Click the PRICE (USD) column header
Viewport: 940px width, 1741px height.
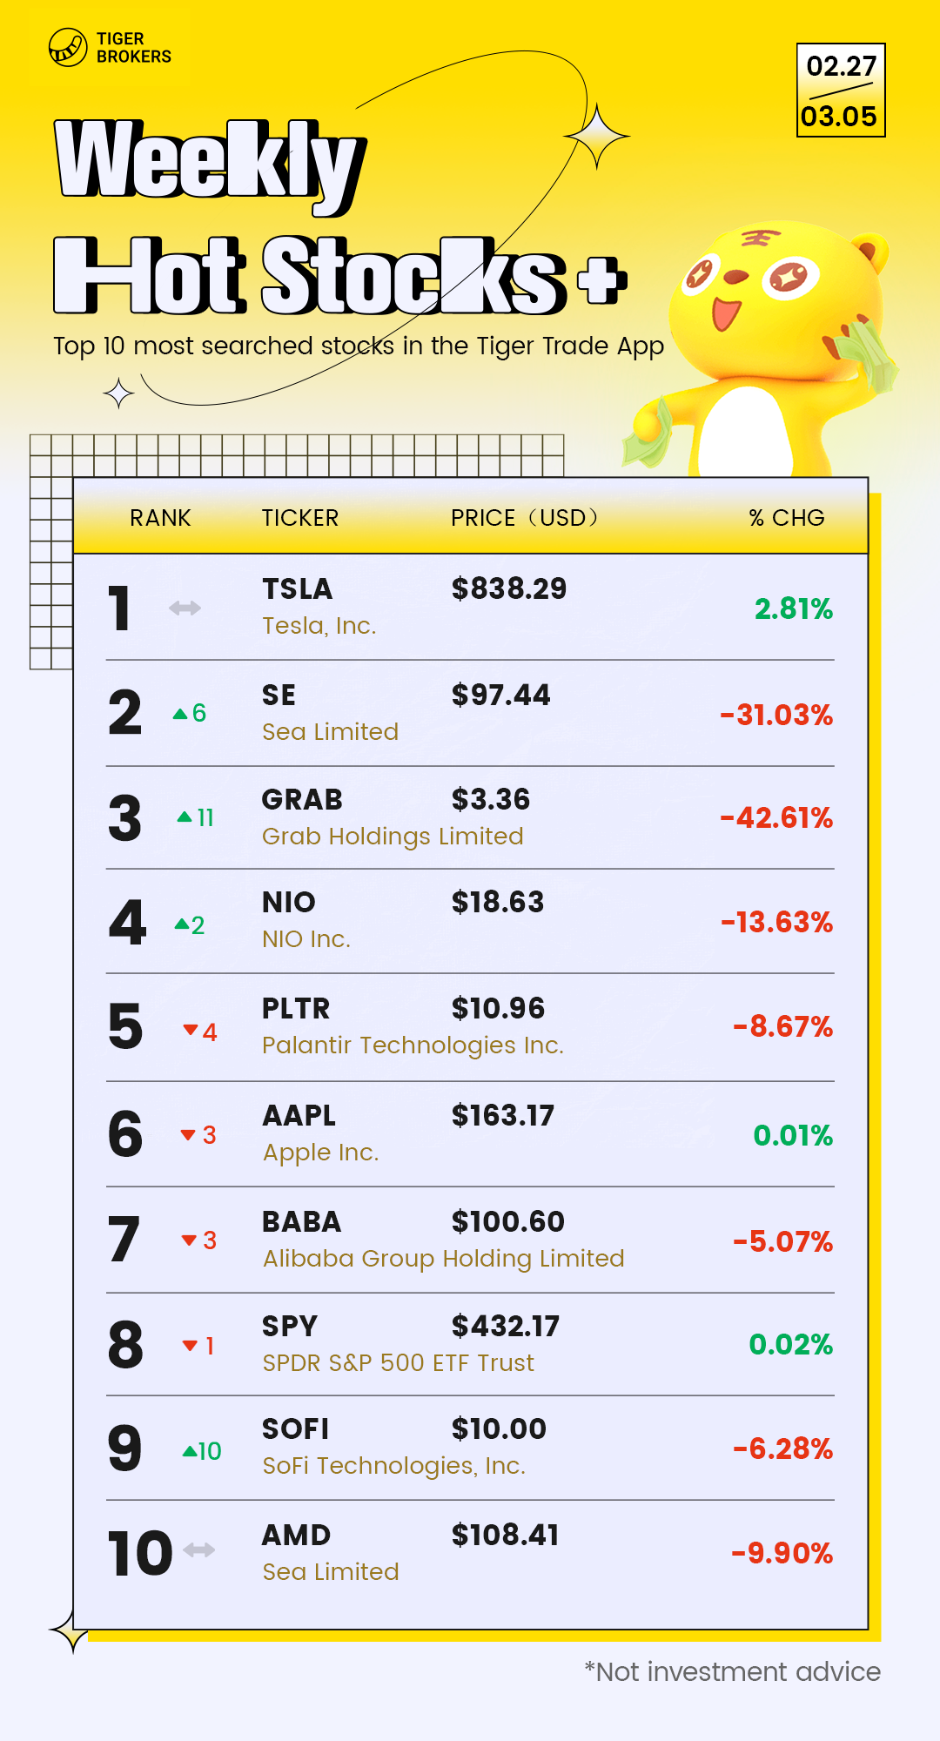point(524,518)
